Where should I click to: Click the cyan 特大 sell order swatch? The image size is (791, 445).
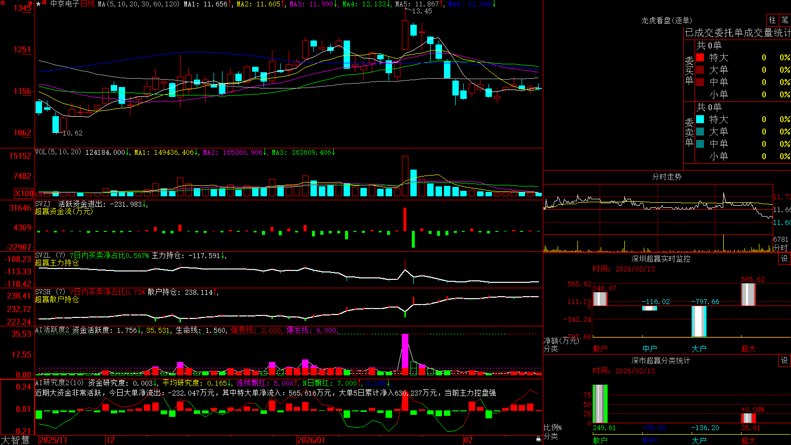coord(700,119)
